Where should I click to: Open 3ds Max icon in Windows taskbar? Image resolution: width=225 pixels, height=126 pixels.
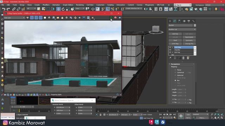157,122
